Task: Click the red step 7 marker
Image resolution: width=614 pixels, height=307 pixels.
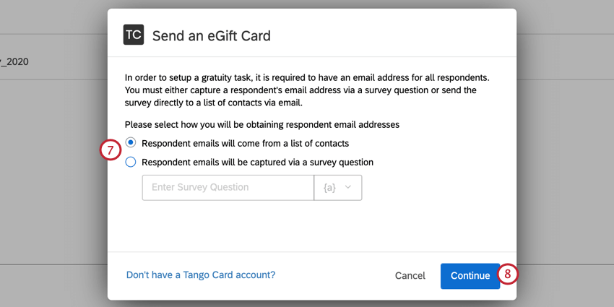Action: click(x=109, y=151)
